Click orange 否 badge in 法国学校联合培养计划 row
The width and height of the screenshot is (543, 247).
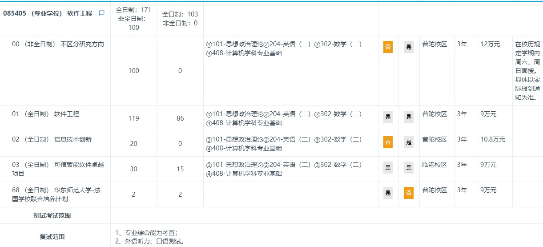(x=408, y=193)
